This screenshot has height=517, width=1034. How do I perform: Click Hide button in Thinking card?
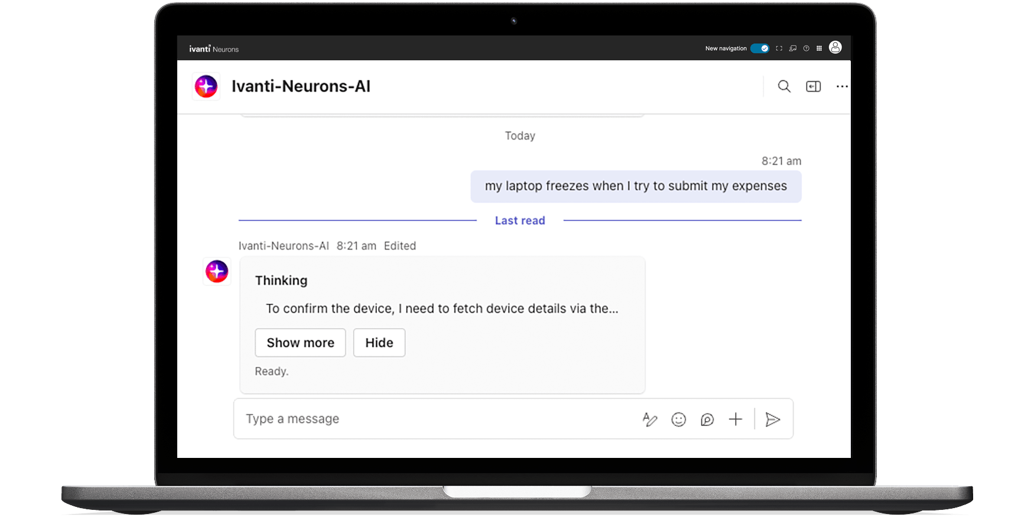coord(379,343)
